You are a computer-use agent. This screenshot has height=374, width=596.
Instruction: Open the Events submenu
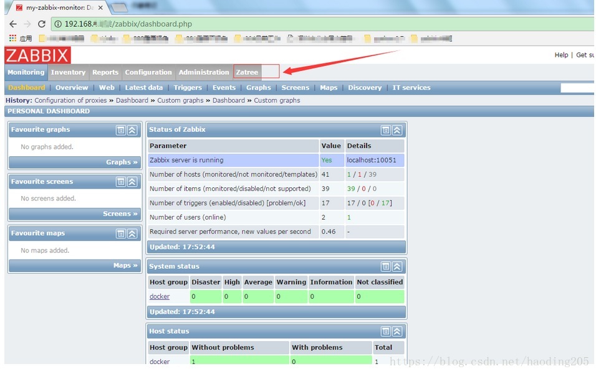pyautogui.click(x=224, y=88)
